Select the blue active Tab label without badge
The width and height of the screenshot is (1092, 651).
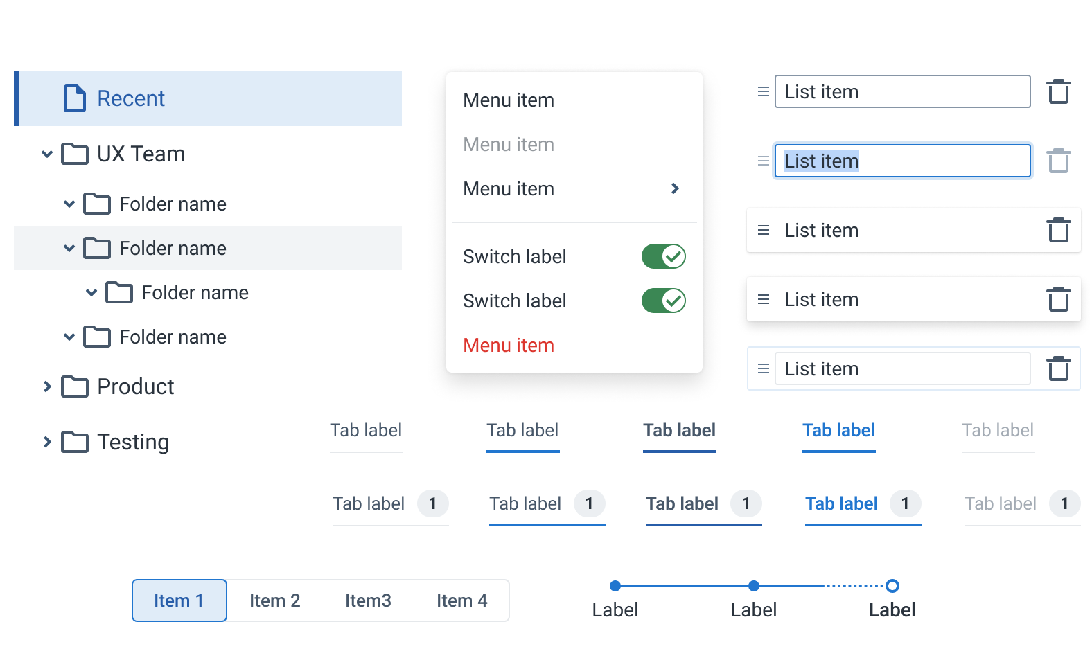(x=838, y=430)
